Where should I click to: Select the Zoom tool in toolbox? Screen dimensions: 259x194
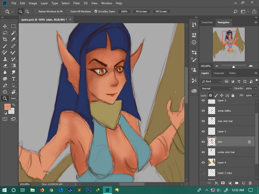pyautogui.click(x=5, y=99)
